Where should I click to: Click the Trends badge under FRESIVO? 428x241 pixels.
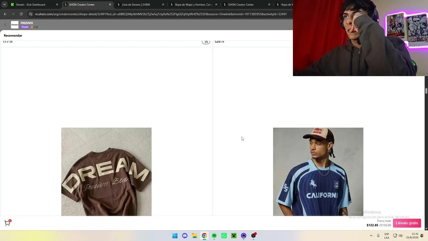(25, 27)
